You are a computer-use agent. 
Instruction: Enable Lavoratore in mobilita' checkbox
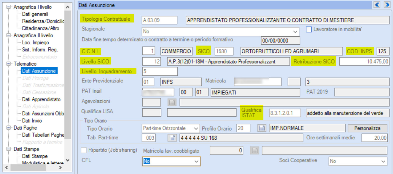[x=309, y=30]
